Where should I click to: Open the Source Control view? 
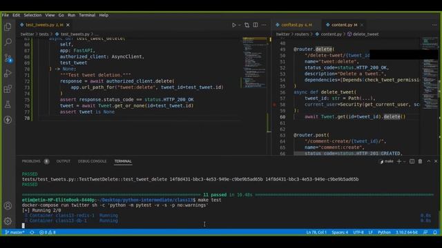(x=8, y=58)
